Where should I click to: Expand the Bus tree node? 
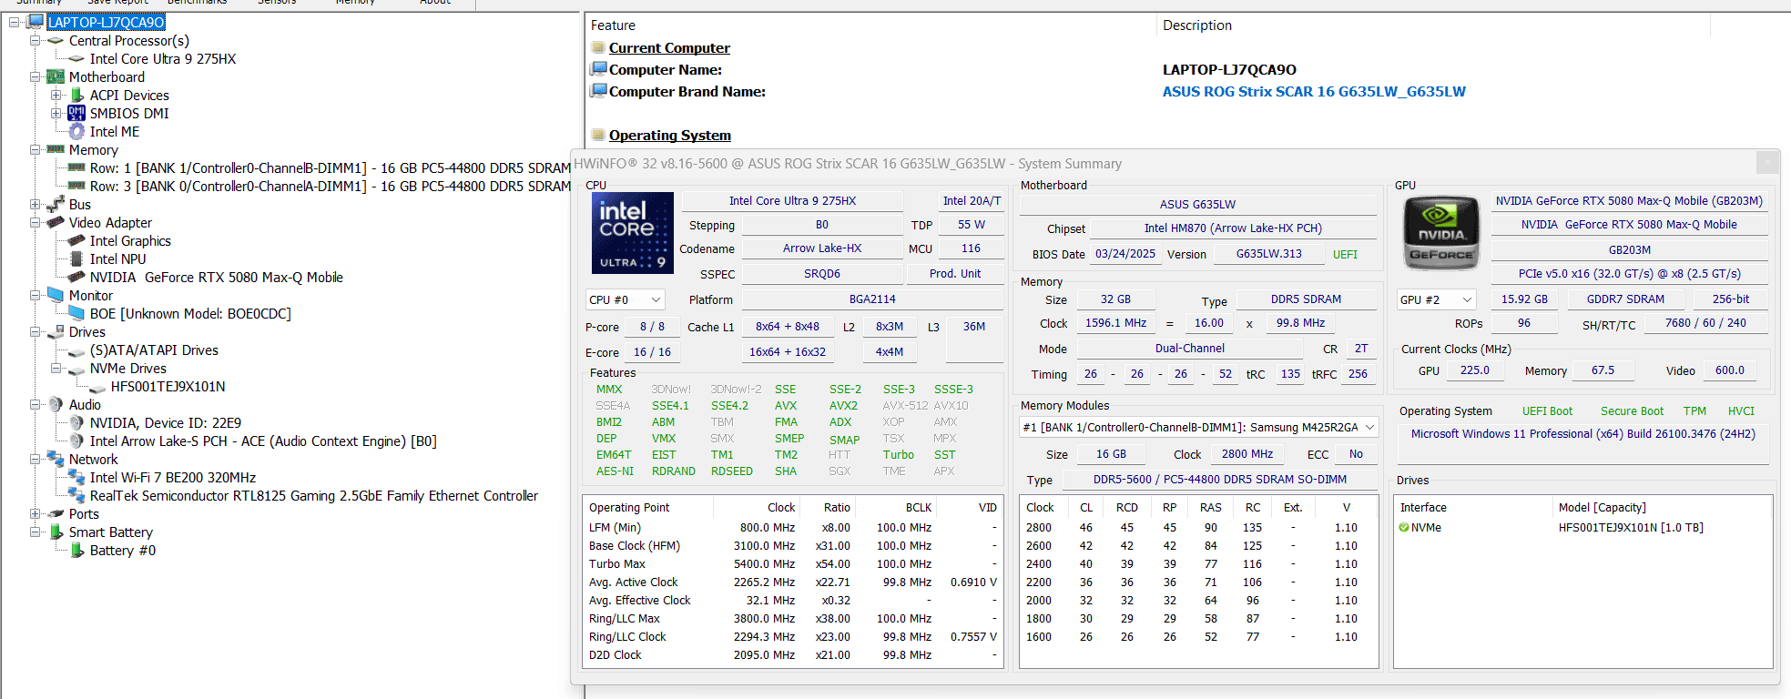pos(35,204)
